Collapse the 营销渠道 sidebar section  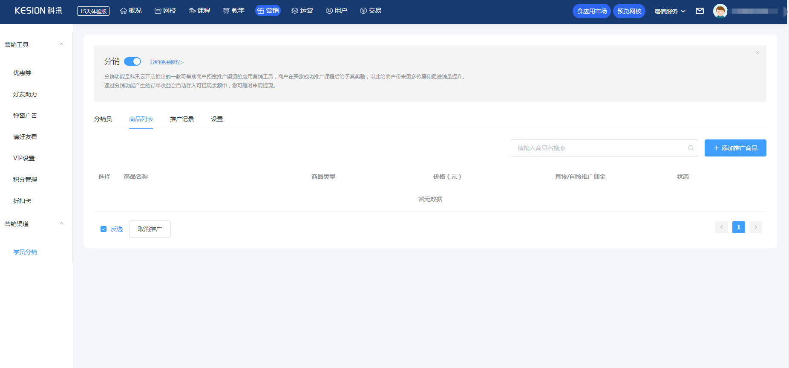(x=61, y=223)
